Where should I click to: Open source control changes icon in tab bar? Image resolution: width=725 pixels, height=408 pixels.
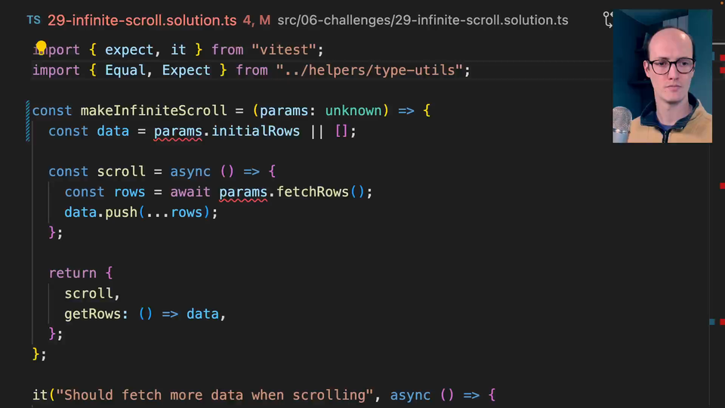608,20
